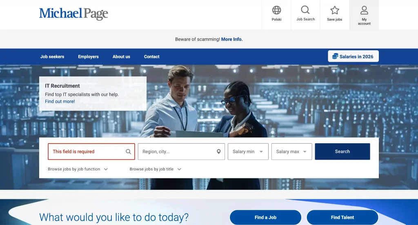The image size is (418, 225).
Task: Expand Browse jobs by job function
Action: [78, 169]
